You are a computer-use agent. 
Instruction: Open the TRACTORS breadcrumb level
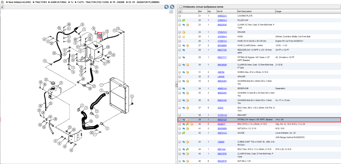coord(41,2)
